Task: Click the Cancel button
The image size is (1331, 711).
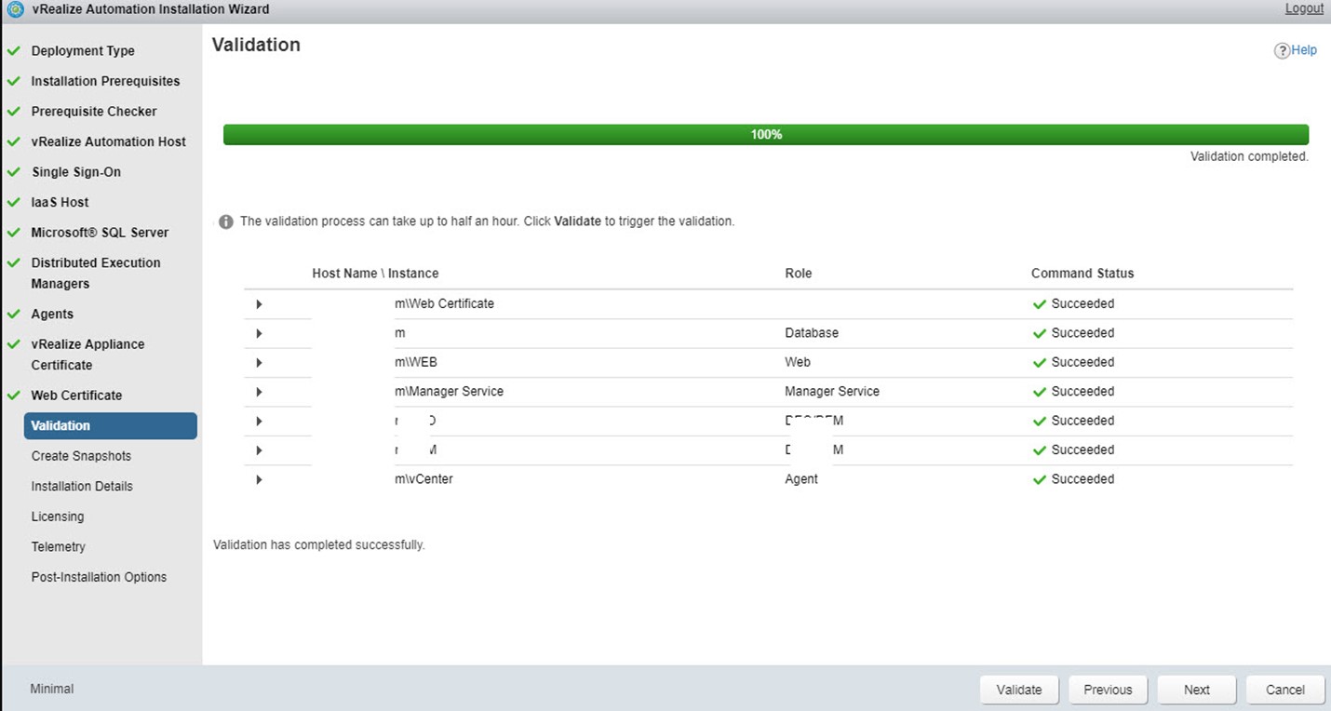Action: point(1285,690)
